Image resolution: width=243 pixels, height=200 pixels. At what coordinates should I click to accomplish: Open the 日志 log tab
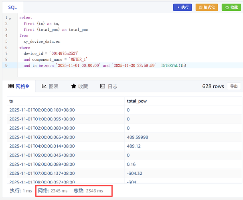coord(109,86)
